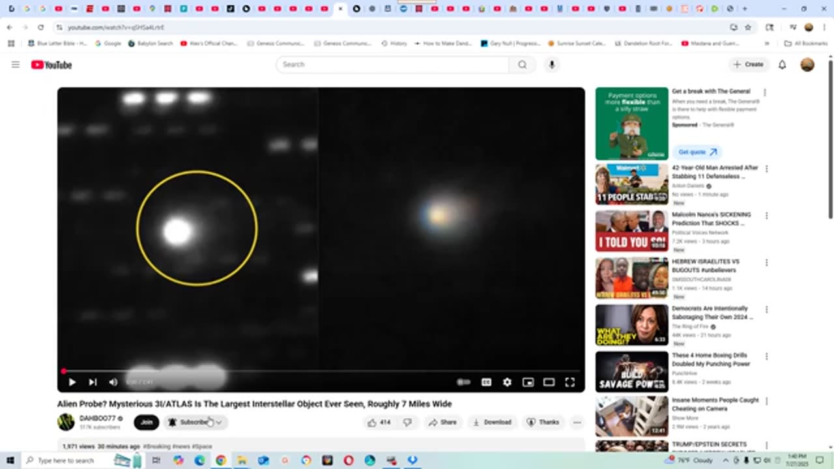Toggle theater mode
The height and width of the screenshot is (469, 834).
(x=549, y=382)
